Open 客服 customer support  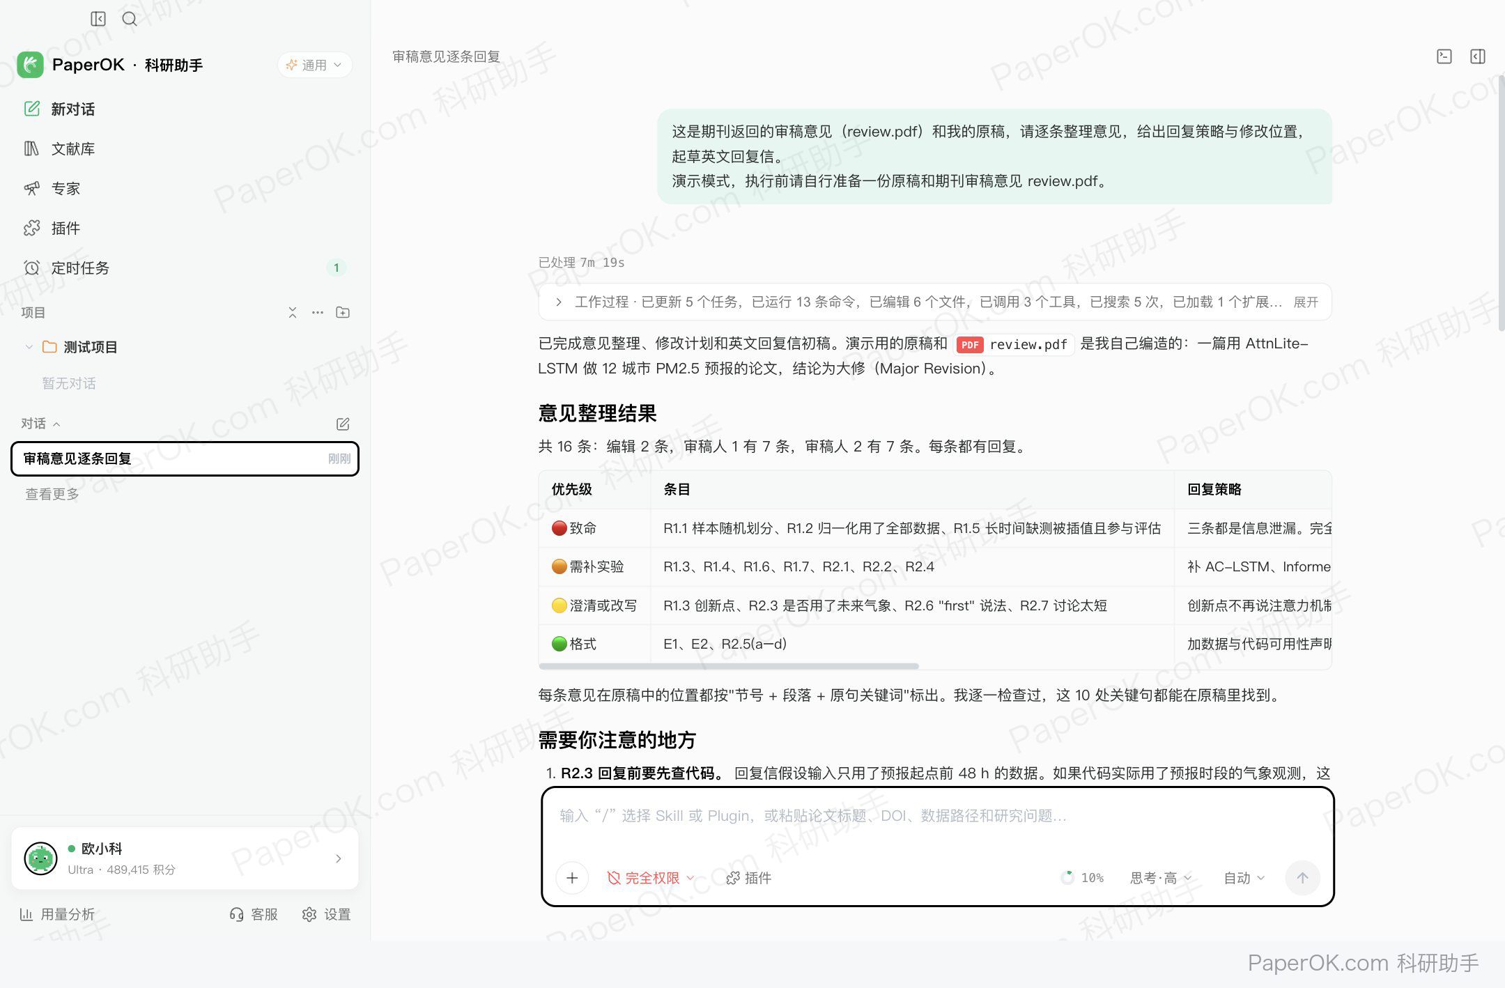coord(254,914)
